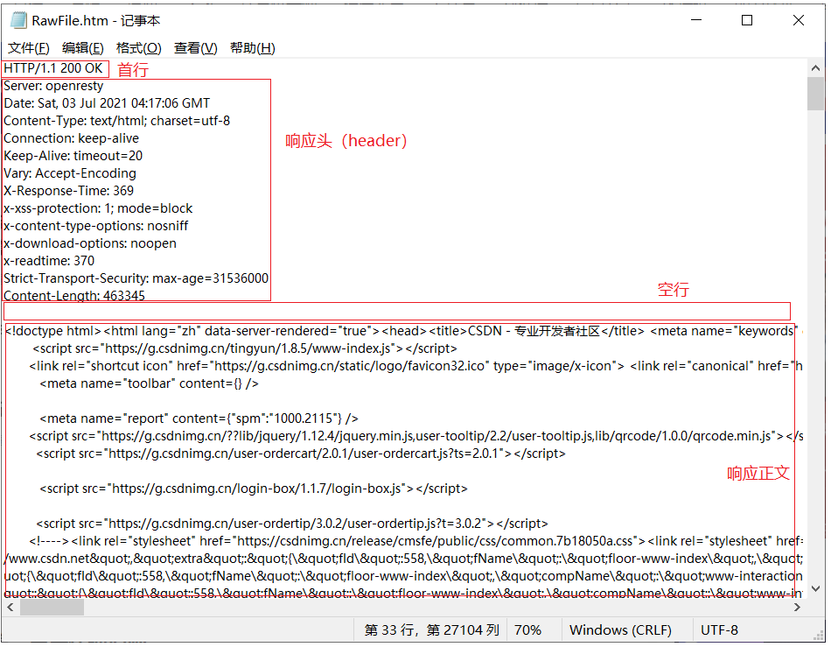Click the 'x-xss-protection: 1; mode=block' line
The image size is (831, 647).
tap(98, 208)
